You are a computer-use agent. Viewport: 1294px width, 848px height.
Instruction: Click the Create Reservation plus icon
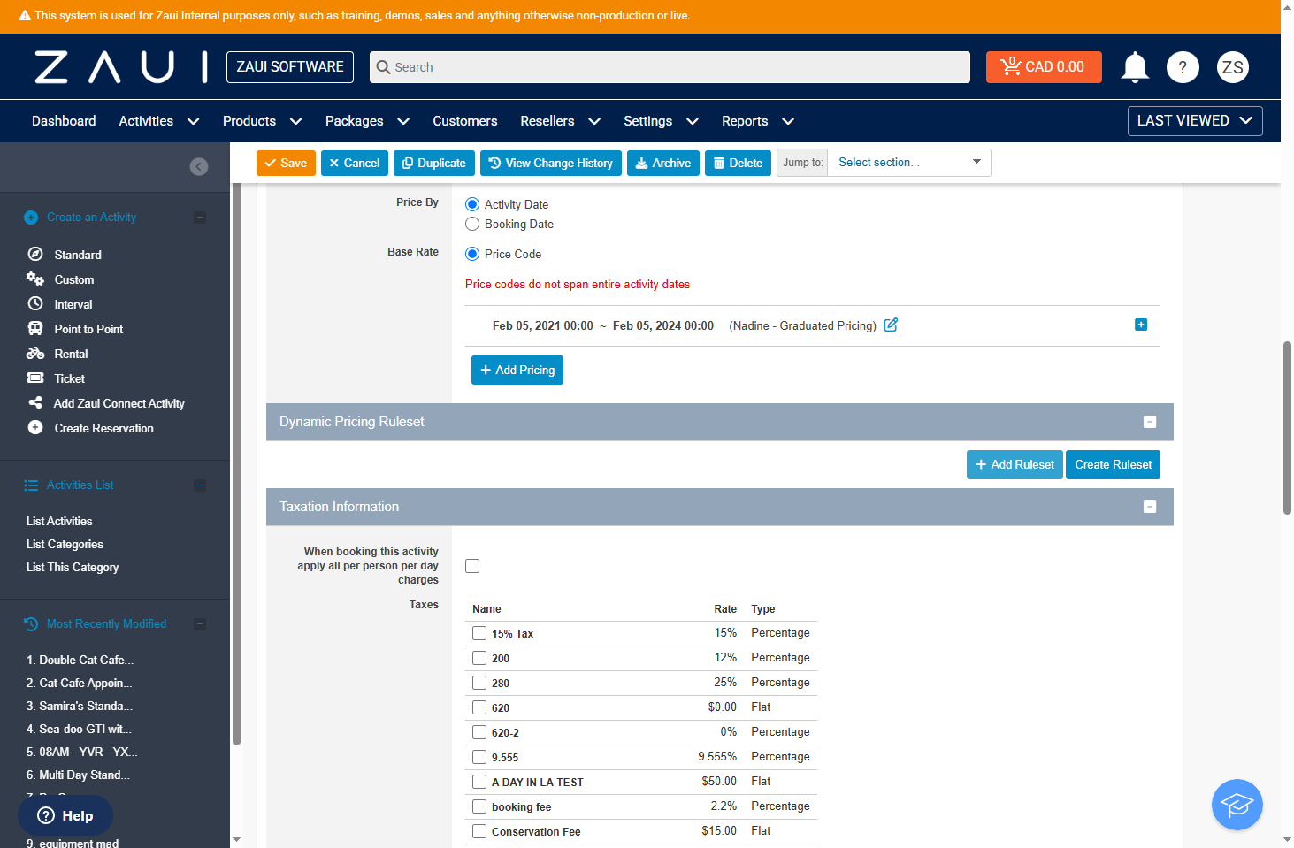click(35, 427)
